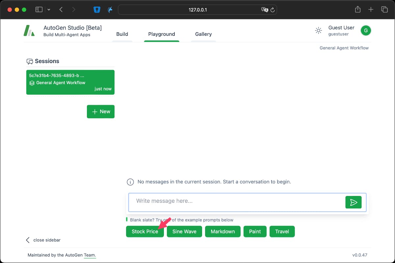Select the Travel example prompt

(x=282, y=231)
